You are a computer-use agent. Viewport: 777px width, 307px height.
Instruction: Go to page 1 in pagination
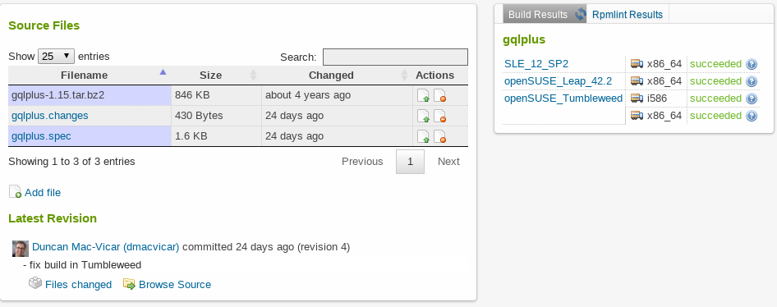coord(410,162)
